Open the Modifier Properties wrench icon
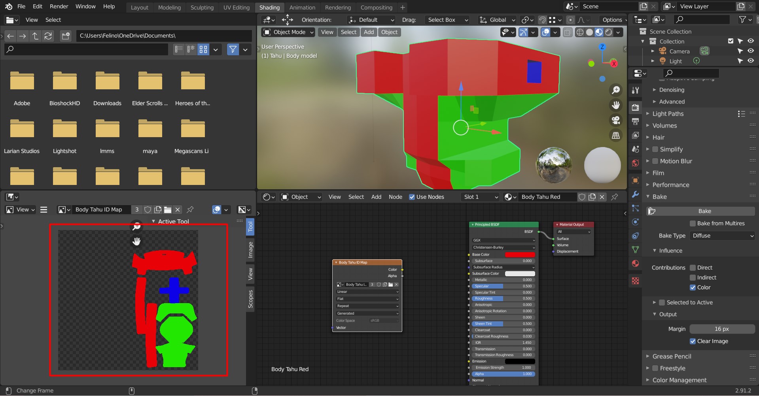This screenshot has height=396, width=759. coord(635,194)
